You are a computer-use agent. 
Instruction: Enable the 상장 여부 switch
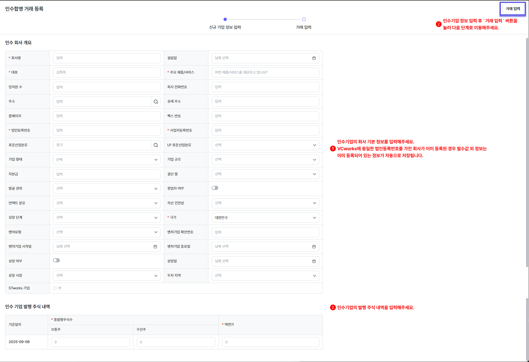[x=56, y=260]
